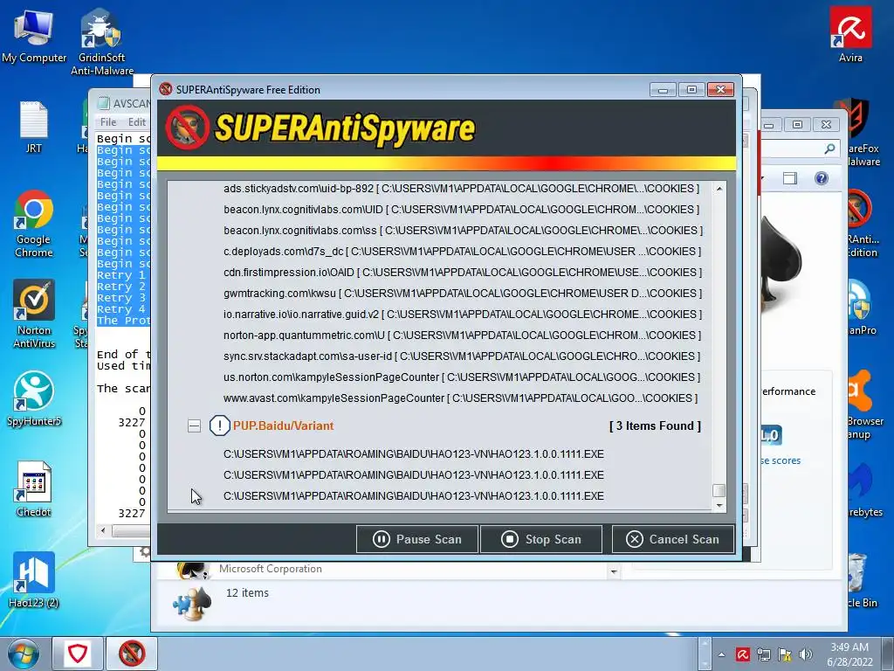
Task: Open the Windows Start menu
Action: [23, 654]
